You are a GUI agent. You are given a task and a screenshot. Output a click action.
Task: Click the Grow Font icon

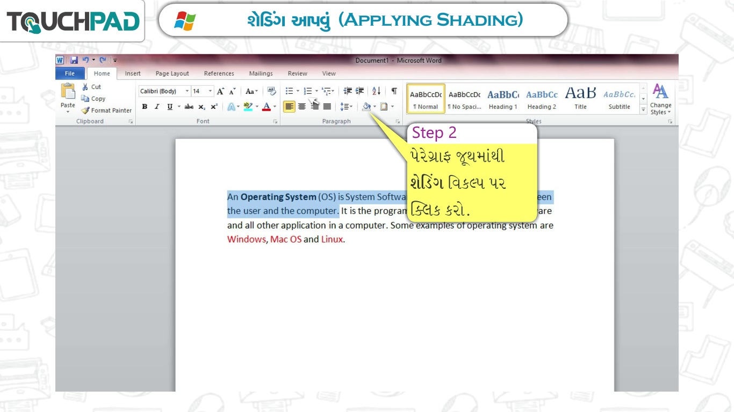220,91
